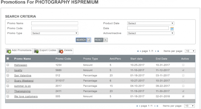201x109 pixels.
Task: Go to previous page in bottom pager
Action: pyautogui.click(x=139, y=106)
